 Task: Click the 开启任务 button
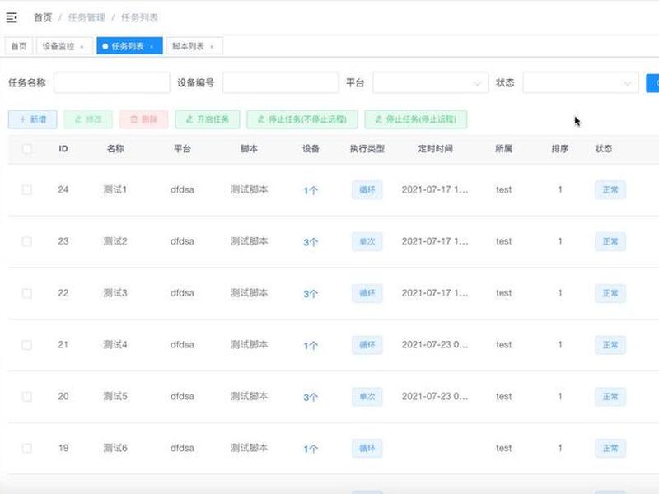click(x=208, y=119)
